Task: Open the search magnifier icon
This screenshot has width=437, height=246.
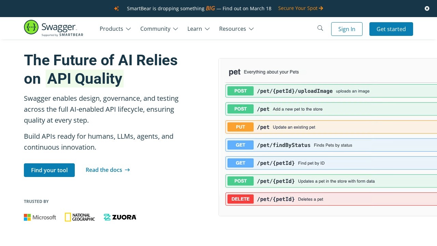Action: pos(320,28)
